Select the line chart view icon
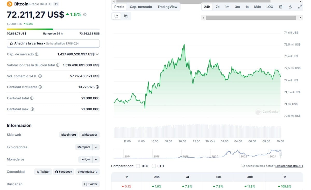The height and width of the screenshot is (190, 311). pyautogui.click(x=116, y=16)
